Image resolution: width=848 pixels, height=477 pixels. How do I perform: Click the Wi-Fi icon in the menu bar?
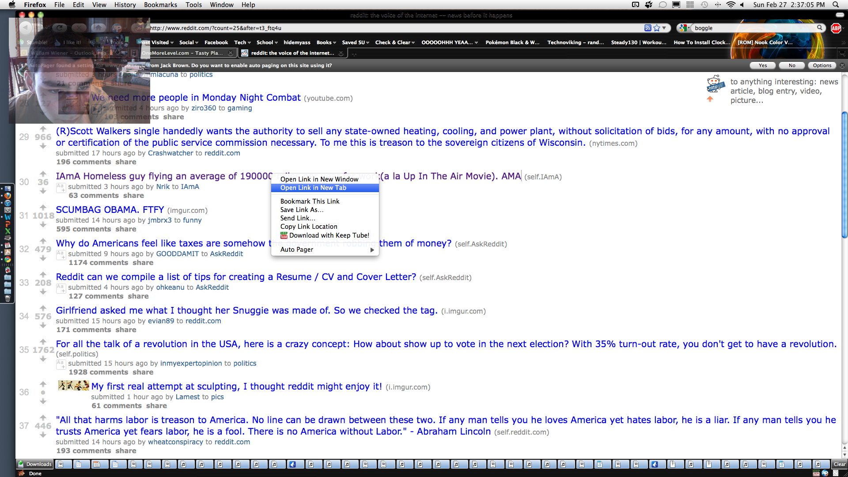731,5
